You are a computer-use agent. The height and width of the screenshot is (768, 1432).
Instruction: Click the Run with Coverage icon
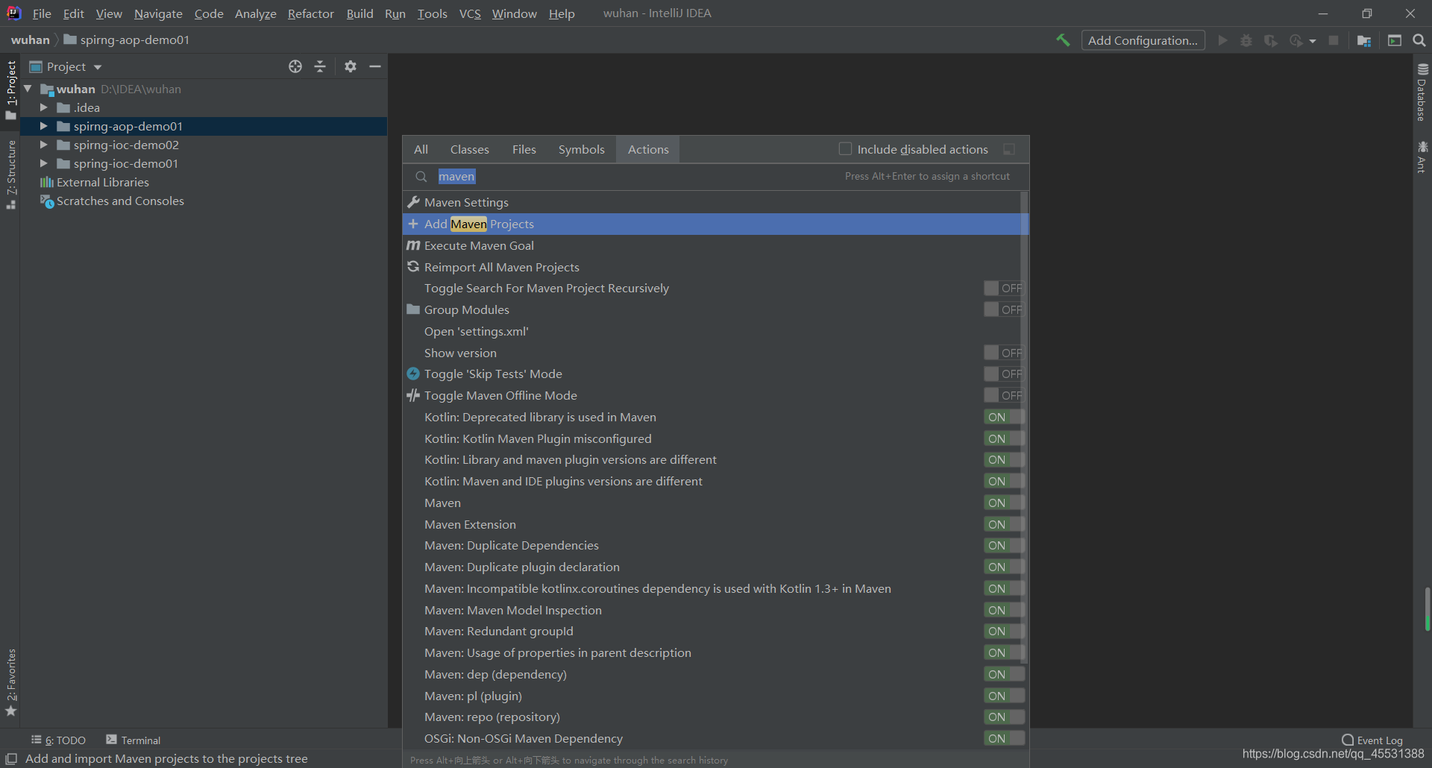[1271, 40]
